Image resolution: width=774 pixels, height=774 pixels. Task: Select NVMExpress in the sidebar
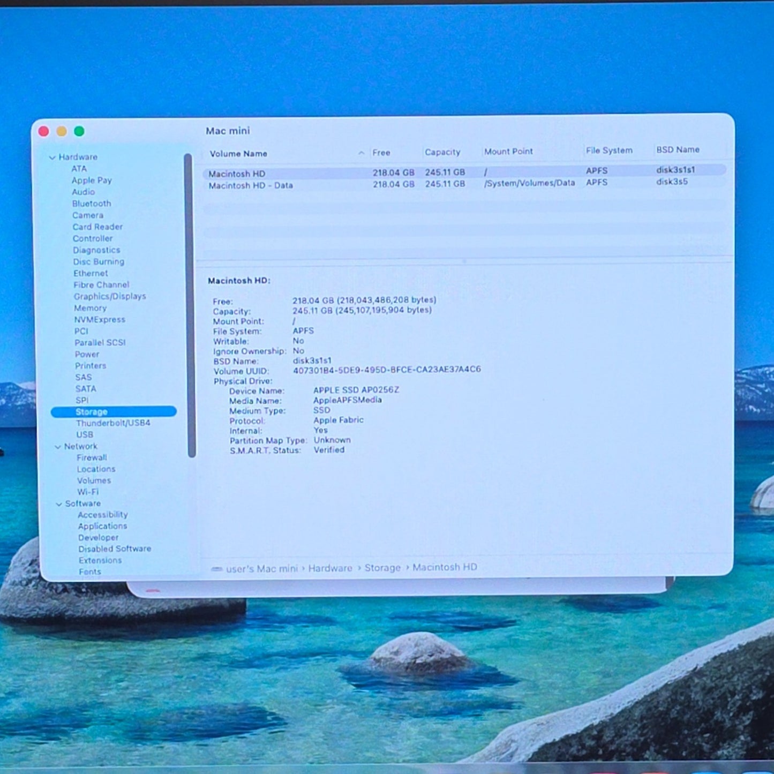tap(100, 320)
